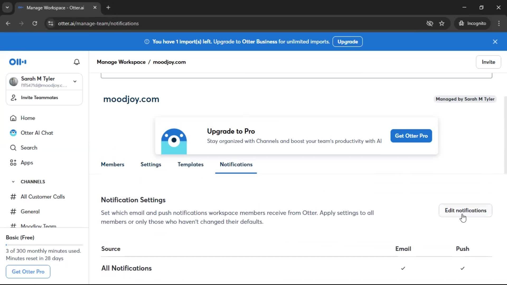The height and width of the screenshot is (285, 507).
Task: Switch to Members tab
Action: 112,164
